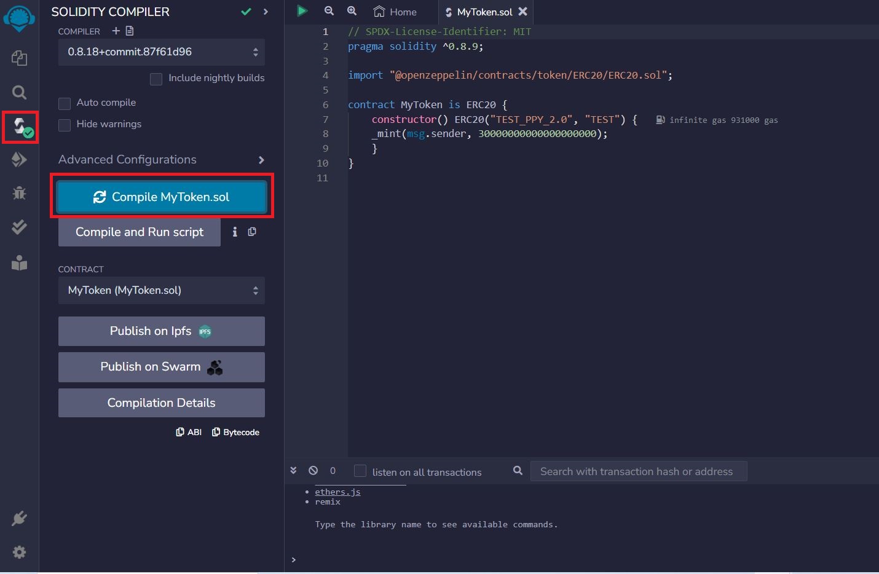Open the Search in files icon

click(19, 93)
